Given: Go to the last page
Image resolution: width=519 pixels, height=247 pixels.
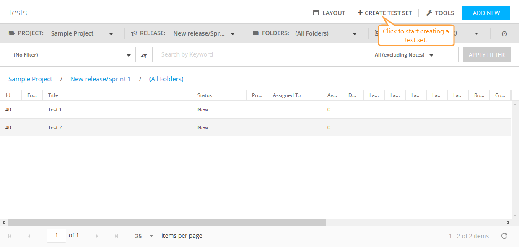Looking at the screenshot, I should click(116, 236).
